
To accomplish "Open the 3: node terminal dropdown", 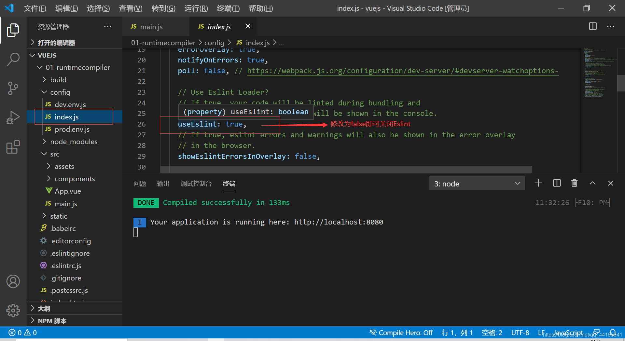I will click(477, 184).
